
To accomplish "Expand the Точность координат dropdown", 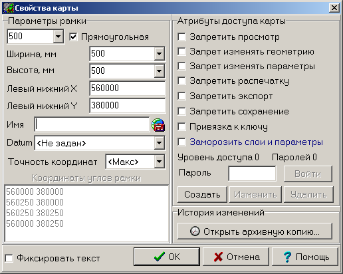I will (159, 162).
